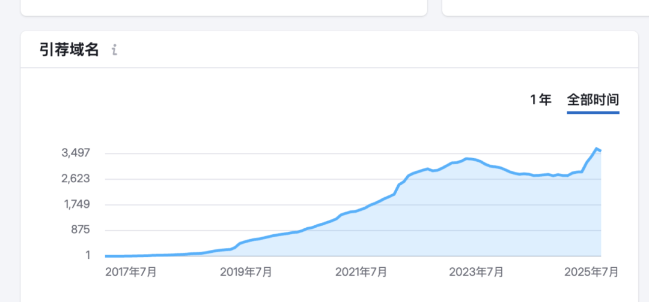Click the 2025年7月 x-axis label
Image resolution: width=649 pixels, height=302 pixels.
tap(592, 272)
